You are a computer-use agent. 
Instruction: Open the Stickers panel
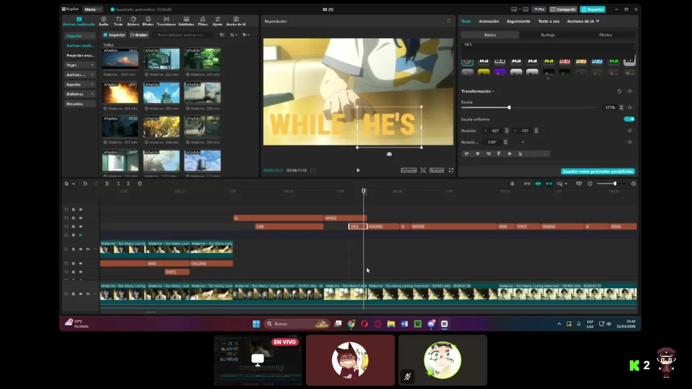click(x=133, y=21)
